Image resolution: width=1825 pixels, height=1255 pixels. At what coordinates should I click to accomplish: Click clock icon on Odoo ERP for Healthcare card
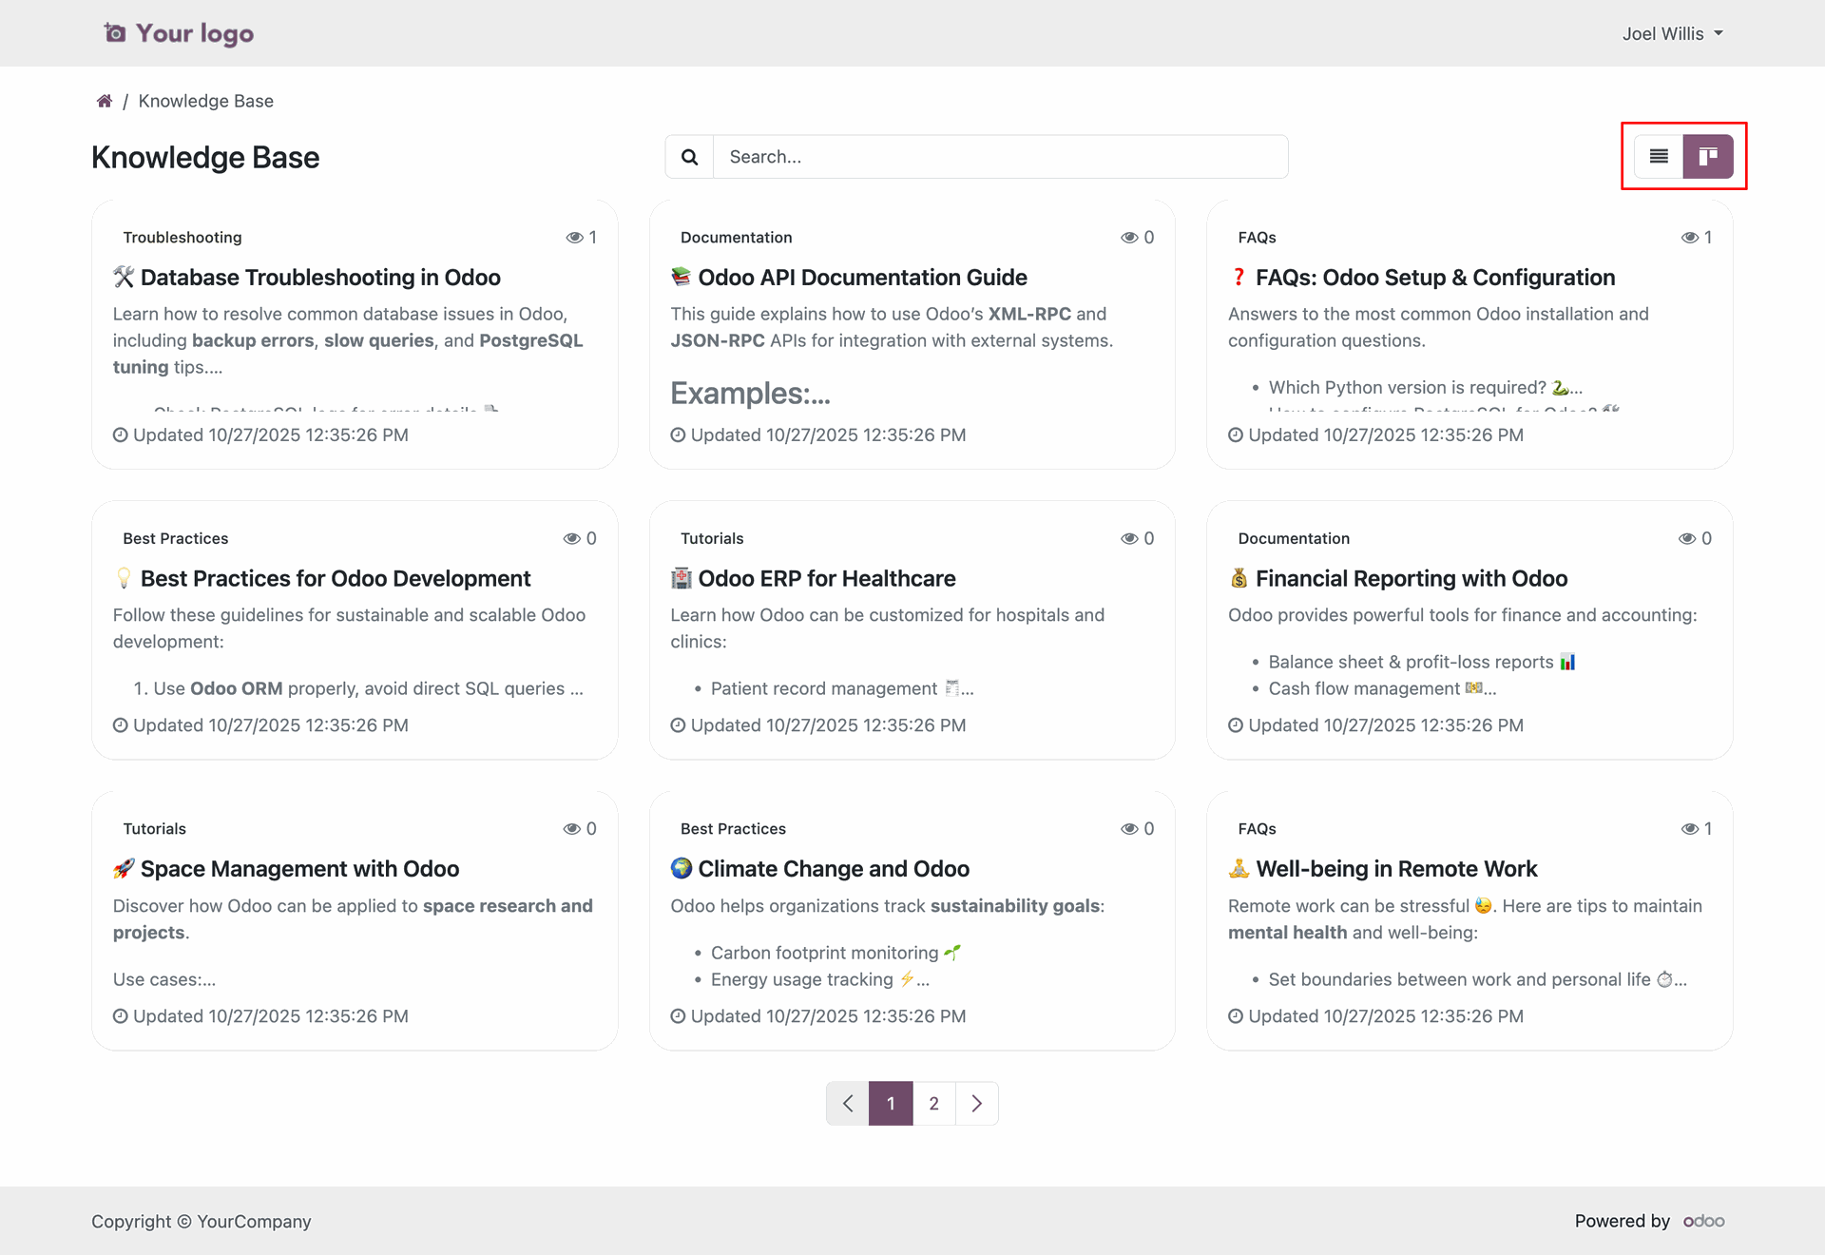pyautogui.click(x=678, y=725)
